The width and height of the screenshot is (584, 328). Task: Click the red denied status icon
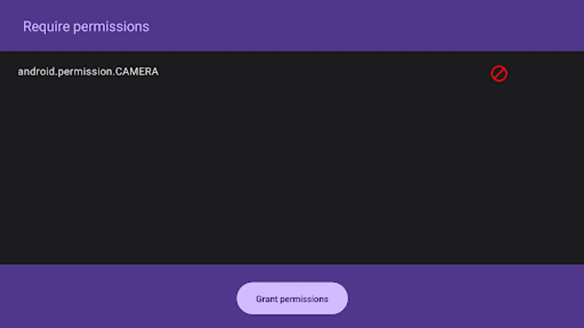499,74
